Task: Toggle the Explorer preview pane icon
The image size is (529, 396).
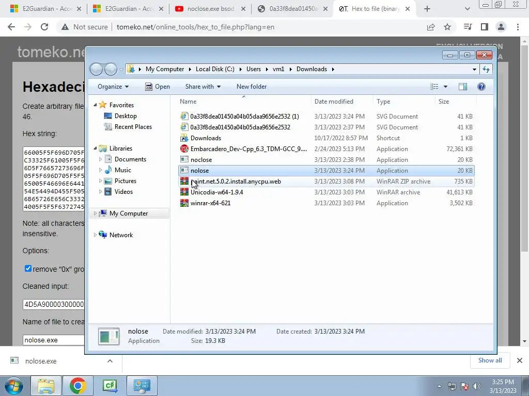Action: coord(462,87)
